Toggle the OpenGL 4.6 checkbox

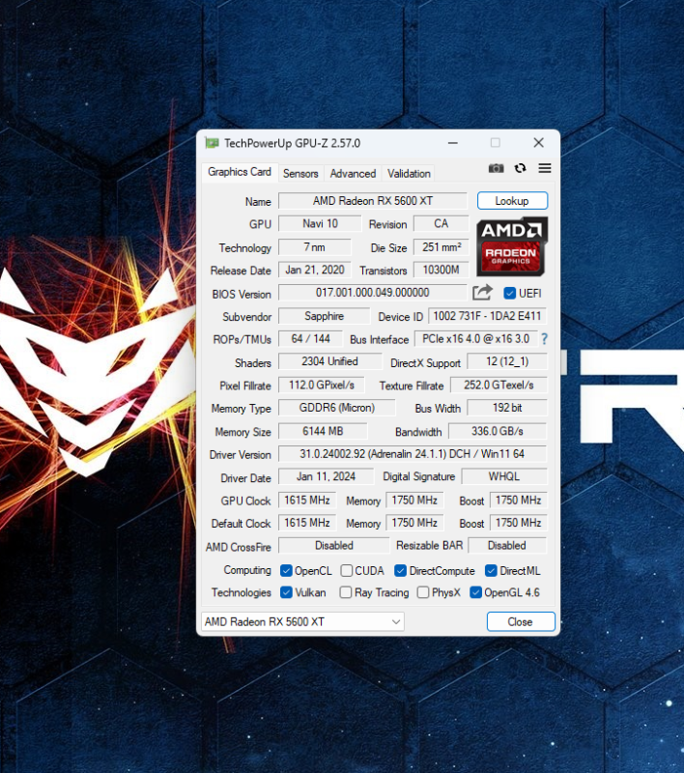pos(475,592)
